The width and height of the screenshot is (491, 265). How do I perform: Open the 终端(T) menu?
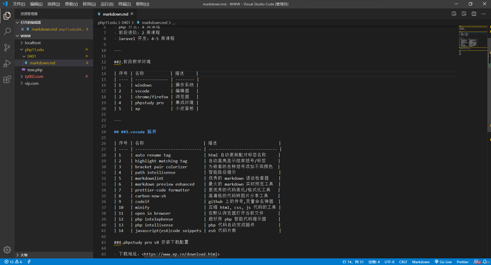125,4
